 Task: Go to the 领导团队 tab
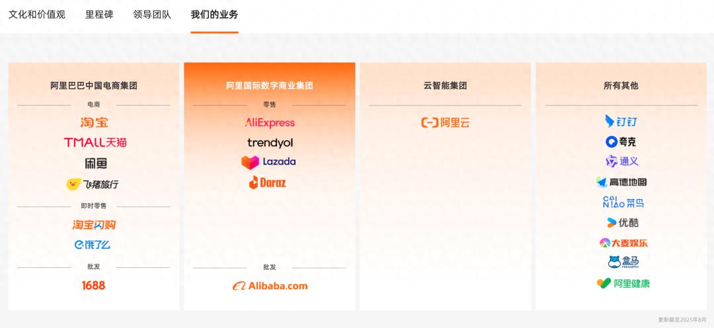tap(152, 15)
